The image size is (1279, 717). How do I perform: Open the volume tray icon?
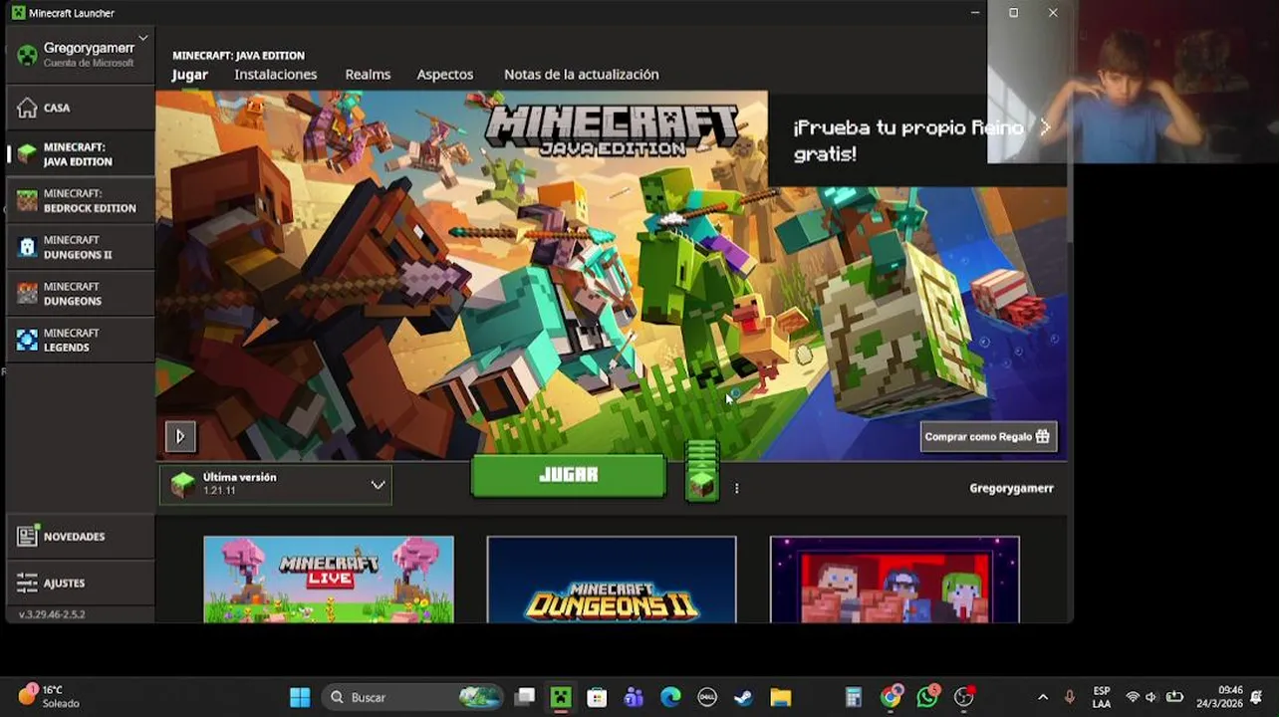pyautogui.click(x=1151, y=697)
